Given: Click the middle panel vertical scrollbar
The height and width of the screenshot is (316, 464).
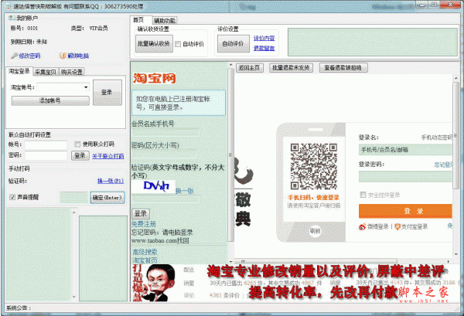Looking at the screenshot, I should click(230, 155).
